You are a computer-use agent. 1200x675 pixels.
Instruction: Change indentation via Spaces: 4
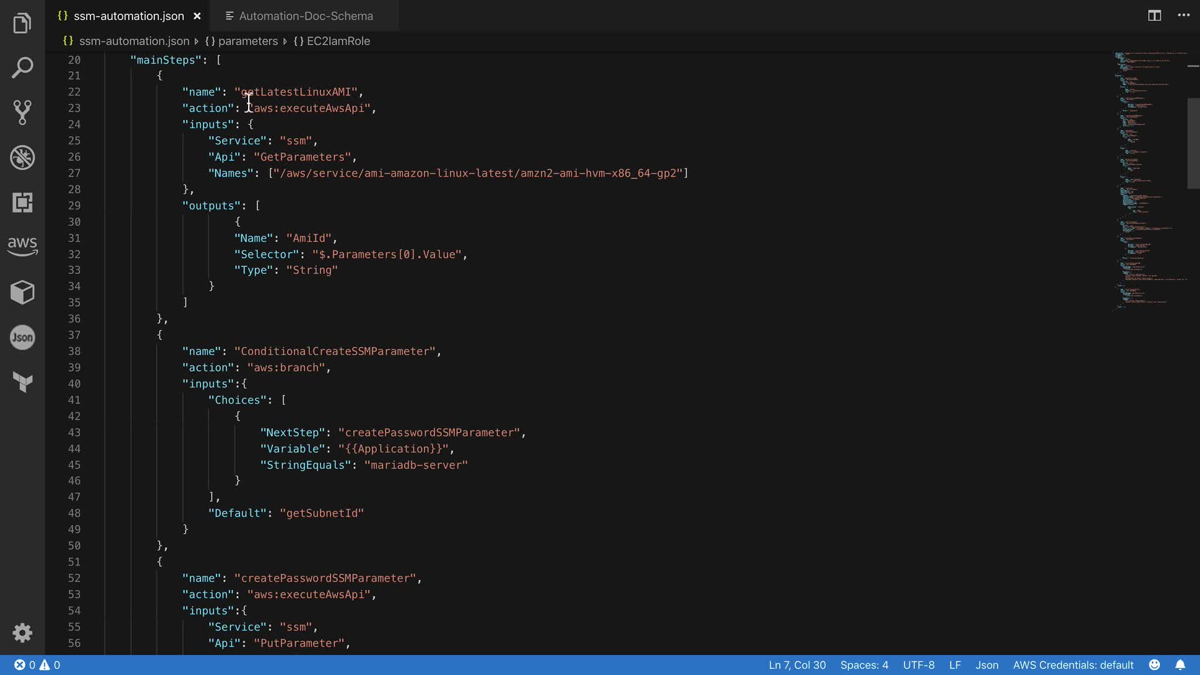coord(864,665)
